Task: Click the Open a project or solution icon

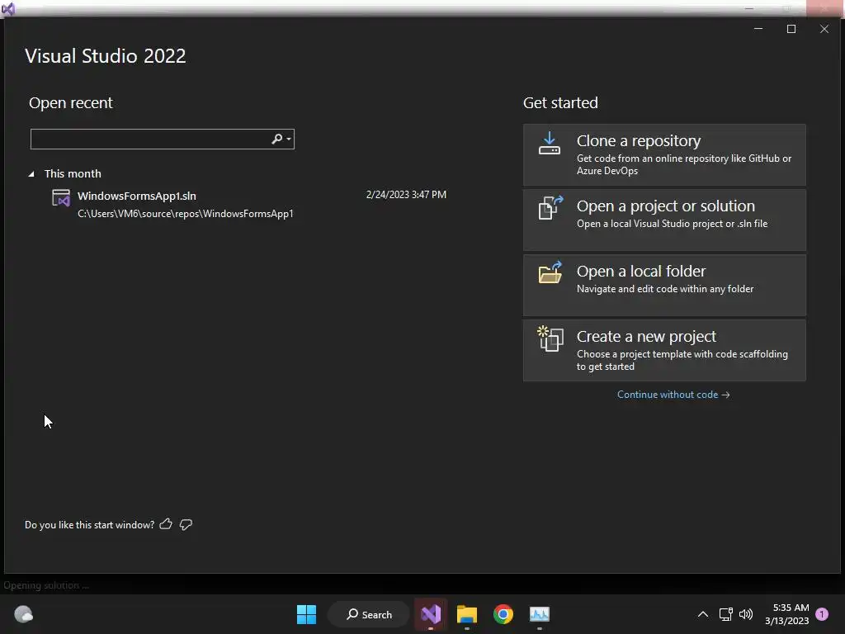Action: tap(550, 207)
